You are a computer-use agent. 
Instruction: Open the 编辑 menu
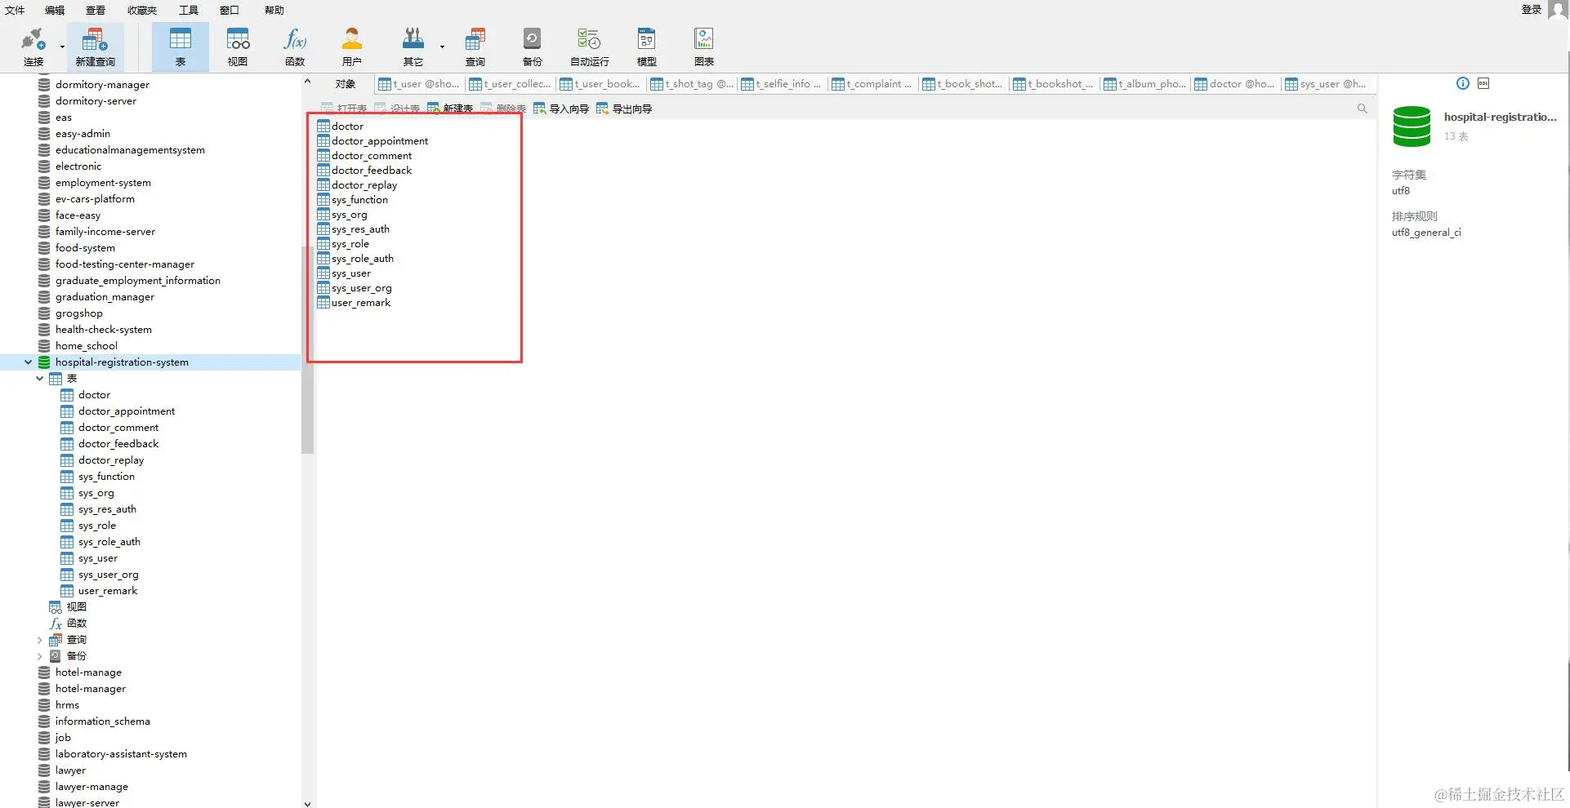[55, 10]
